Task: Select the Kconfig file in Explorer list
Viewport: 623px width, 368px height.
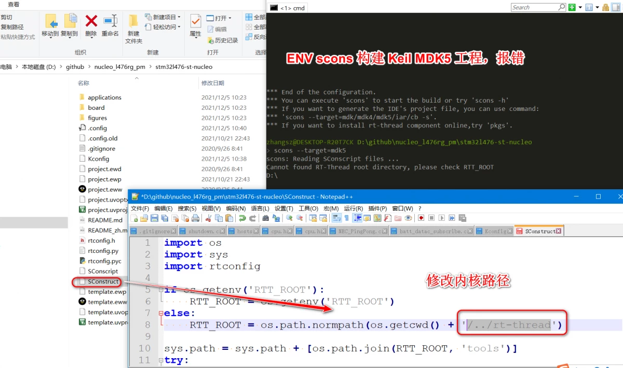Action: click(x=98, y=159)
